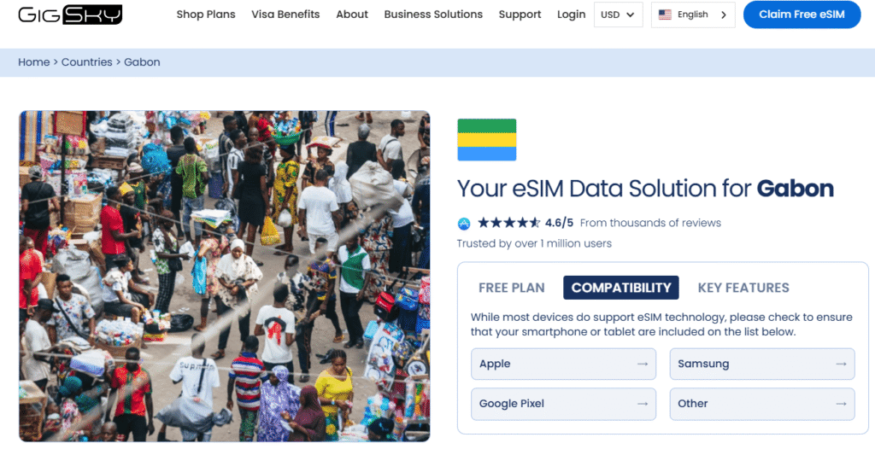
Task: Click the Gabon market photo
Action: [x=225, y=276]
